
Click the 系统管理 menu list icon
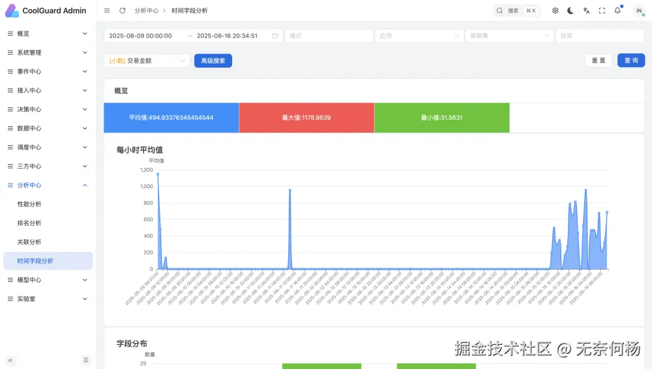coord(10,53)
